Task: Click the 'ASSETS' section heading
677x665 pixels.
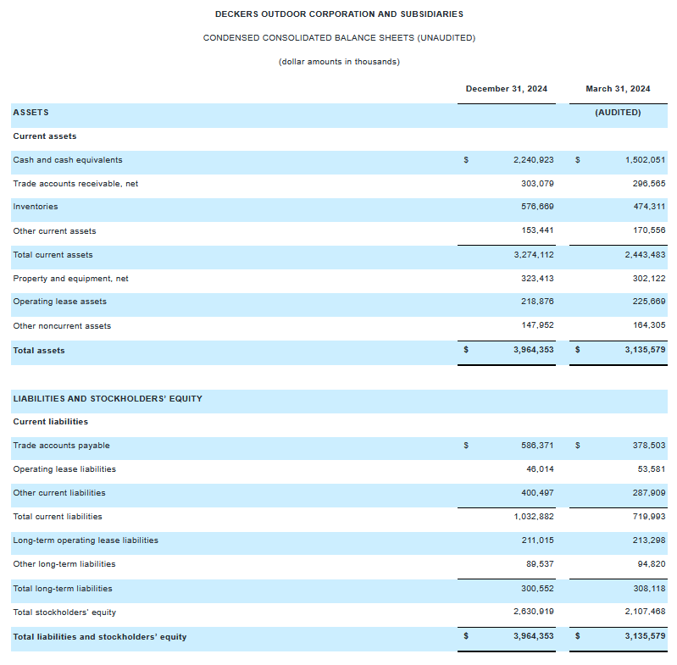Action: point(31,113)
